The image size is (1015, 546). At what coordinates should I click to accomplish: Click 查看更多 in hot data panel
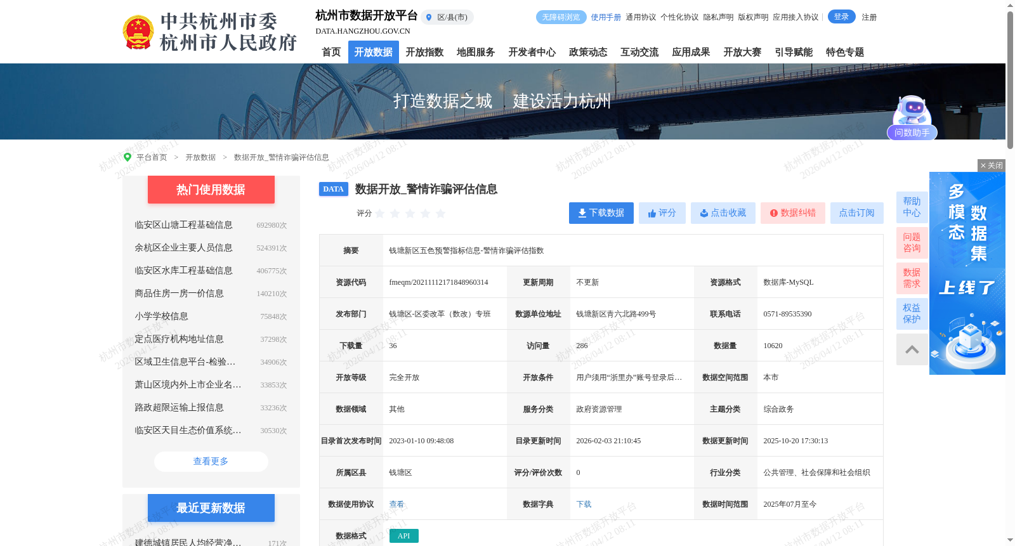point(211,462)
